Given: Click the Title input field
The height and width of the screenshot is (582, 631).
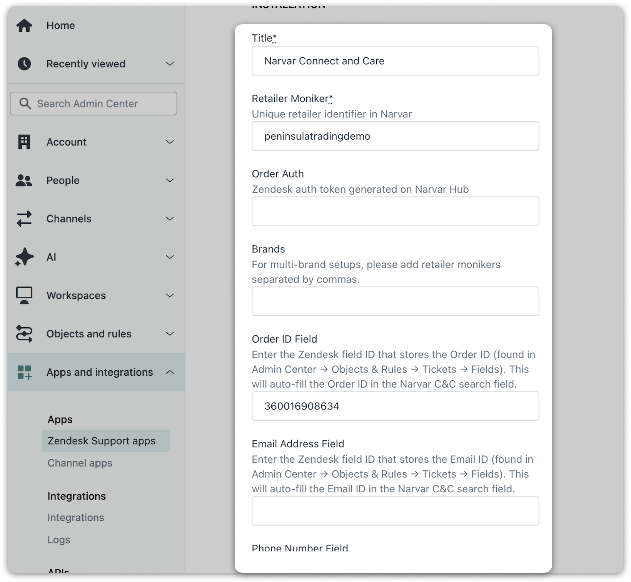Looking at the screenshot, I should (x=395, y=61).
